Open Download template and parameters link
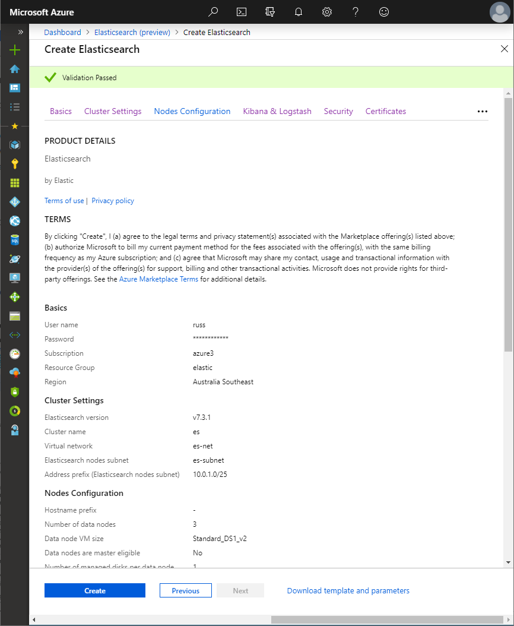Image resolution: width=514 pixels, height=626 pixels. (x=348, y=590)
